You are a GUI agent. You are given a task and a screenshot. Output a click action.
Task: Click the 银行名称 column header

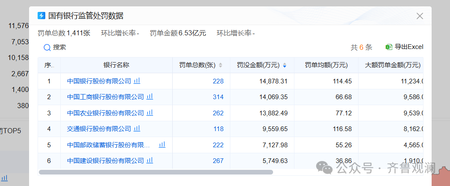[x=116, y=65]
